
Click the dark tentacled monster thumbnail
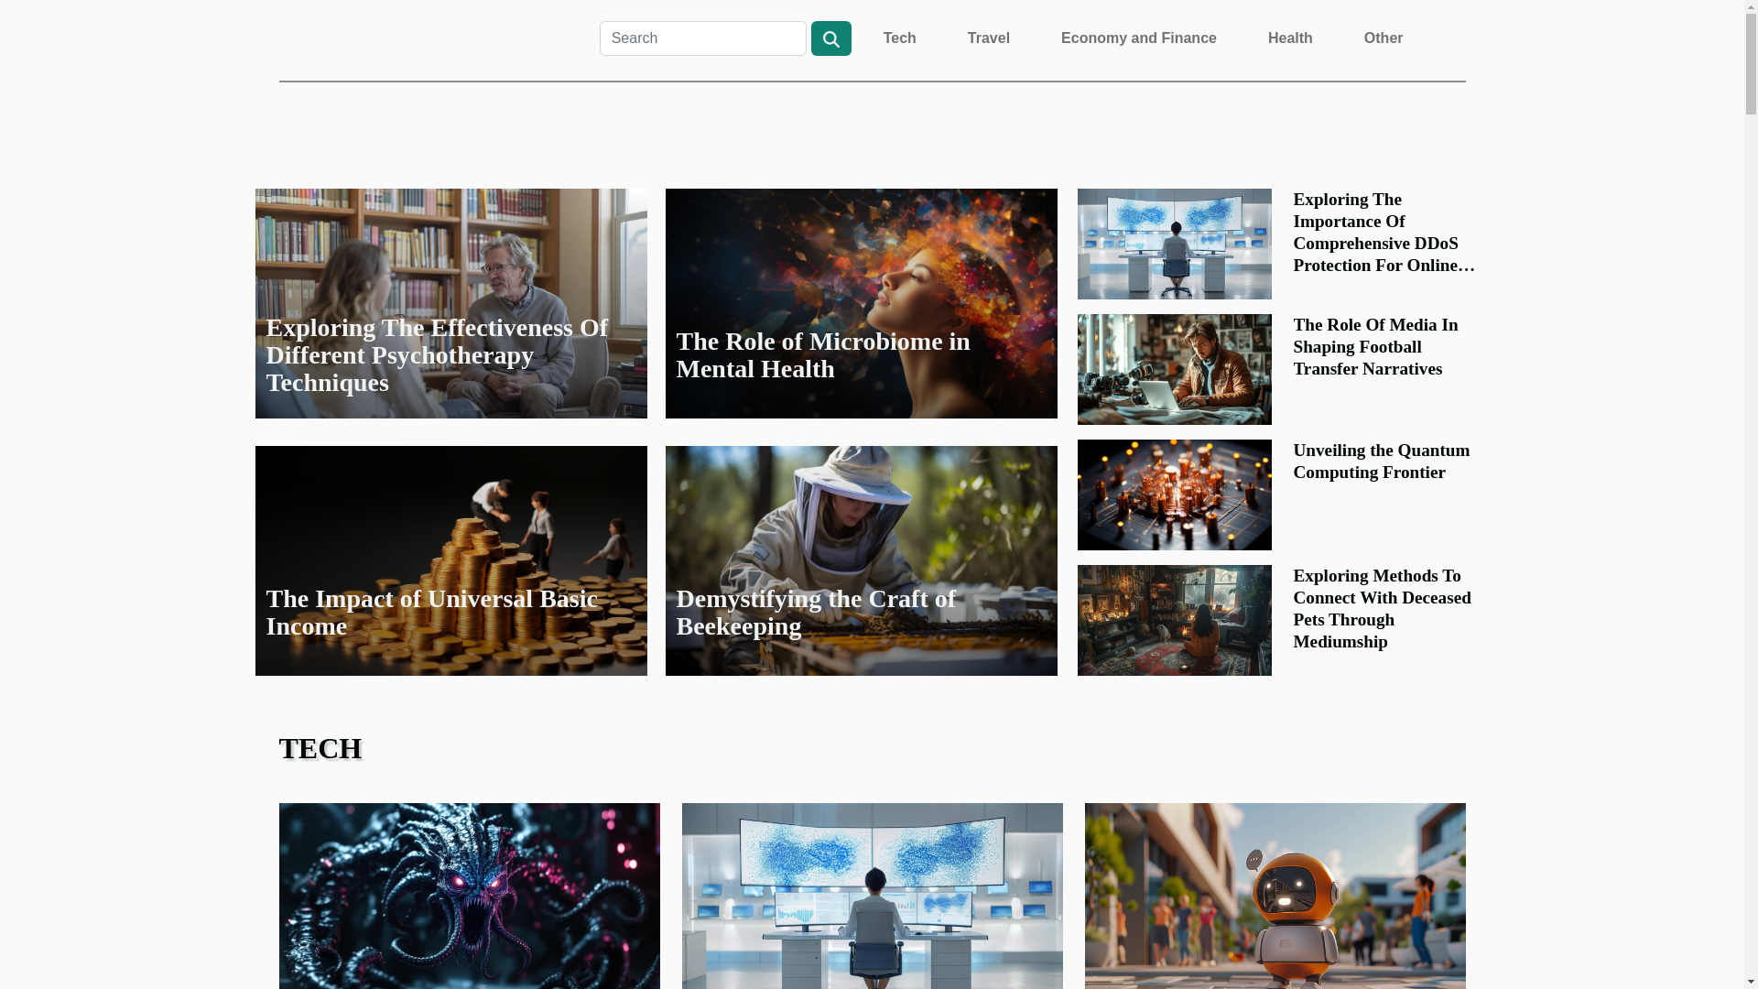pyautogui.click(x=469, y=896)
